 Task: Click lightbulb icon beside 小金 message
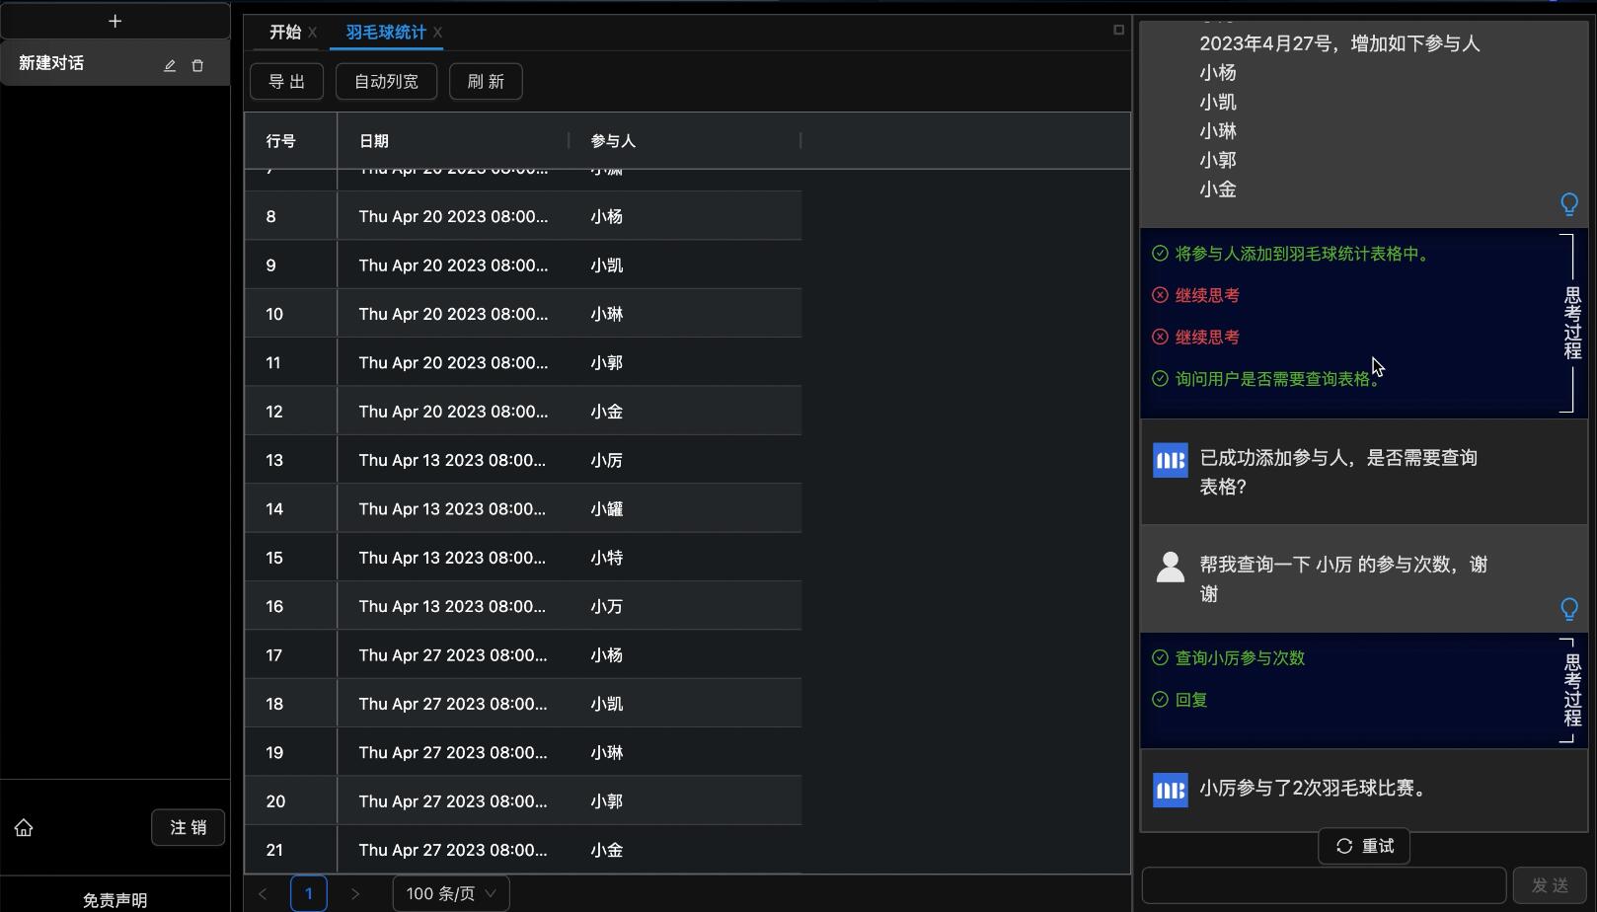1568,204
